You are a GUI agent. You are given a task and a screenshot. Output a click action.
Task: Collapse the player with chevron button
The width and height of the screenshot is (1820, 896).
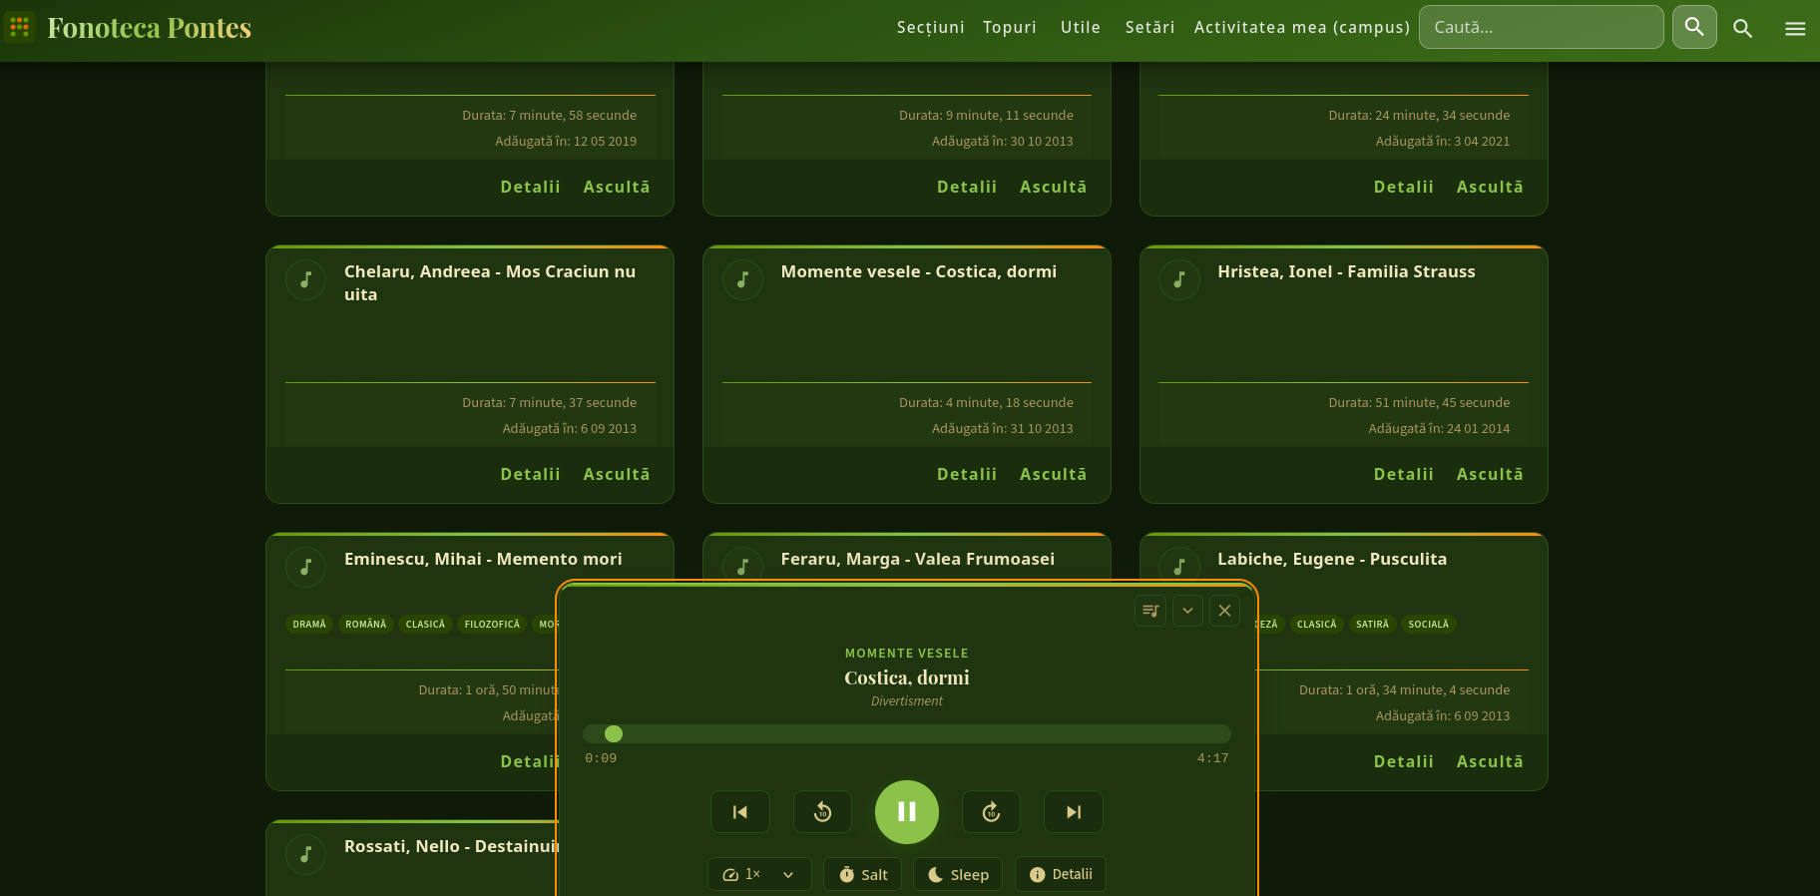pos(1187,611)
